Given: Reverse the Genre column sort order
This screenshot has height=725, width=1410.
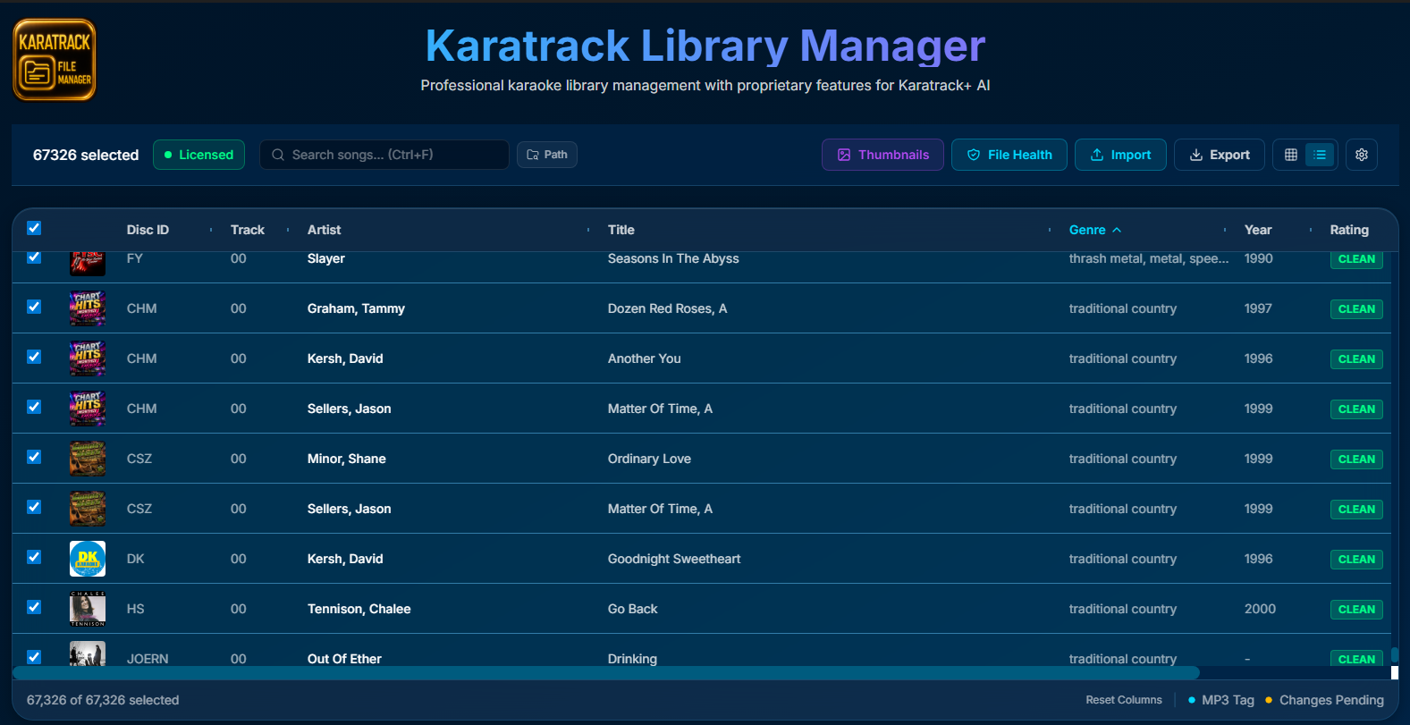Looking at the screenshot, I should click(x=1094, y=230).
